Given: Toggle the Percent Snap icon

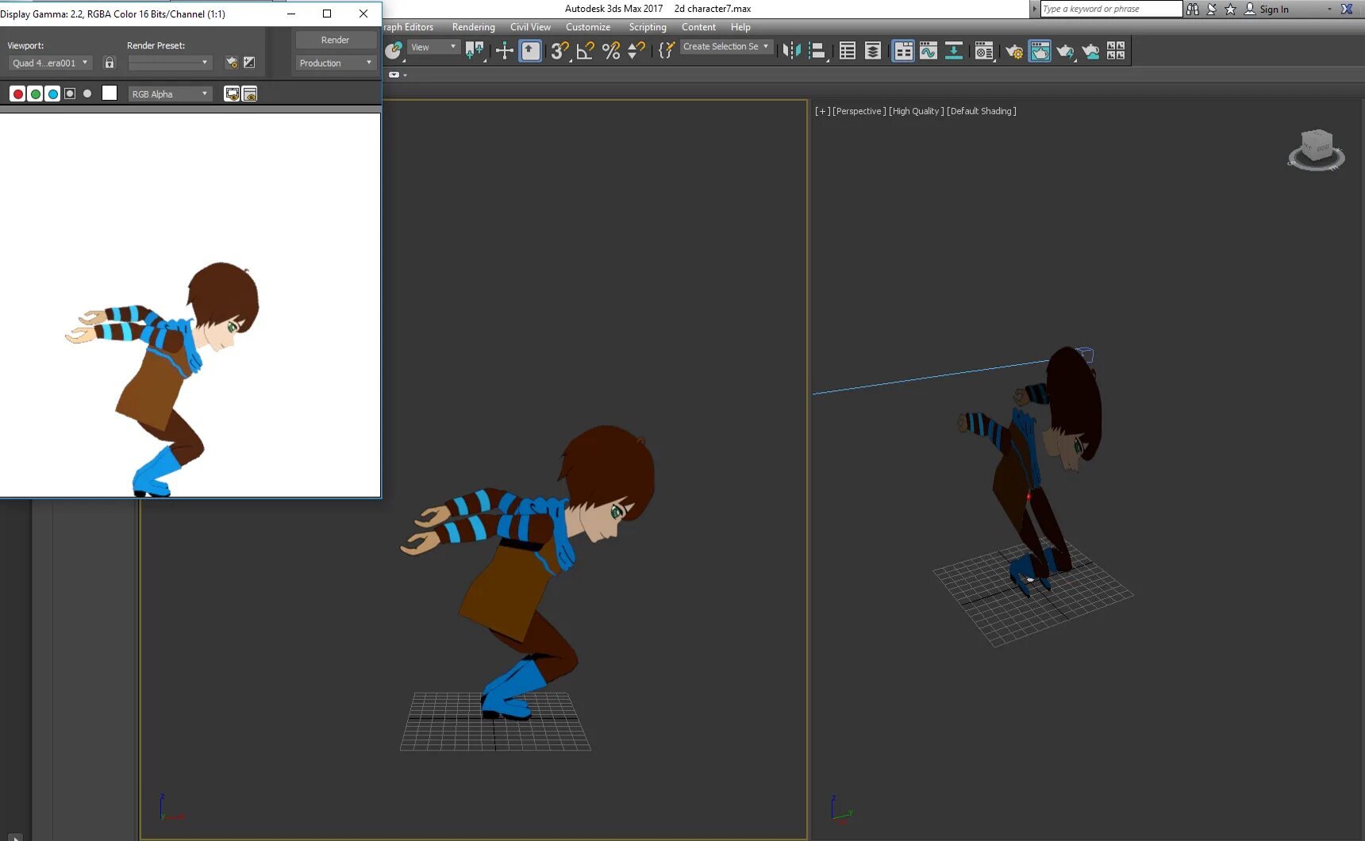Looking at the screenshot, I should coord(611,52).
